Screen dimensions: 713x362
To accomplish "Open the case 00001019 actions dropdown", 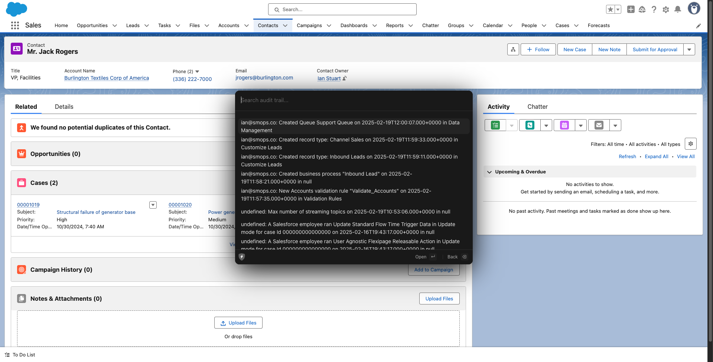I will click(x=153, y=205).
